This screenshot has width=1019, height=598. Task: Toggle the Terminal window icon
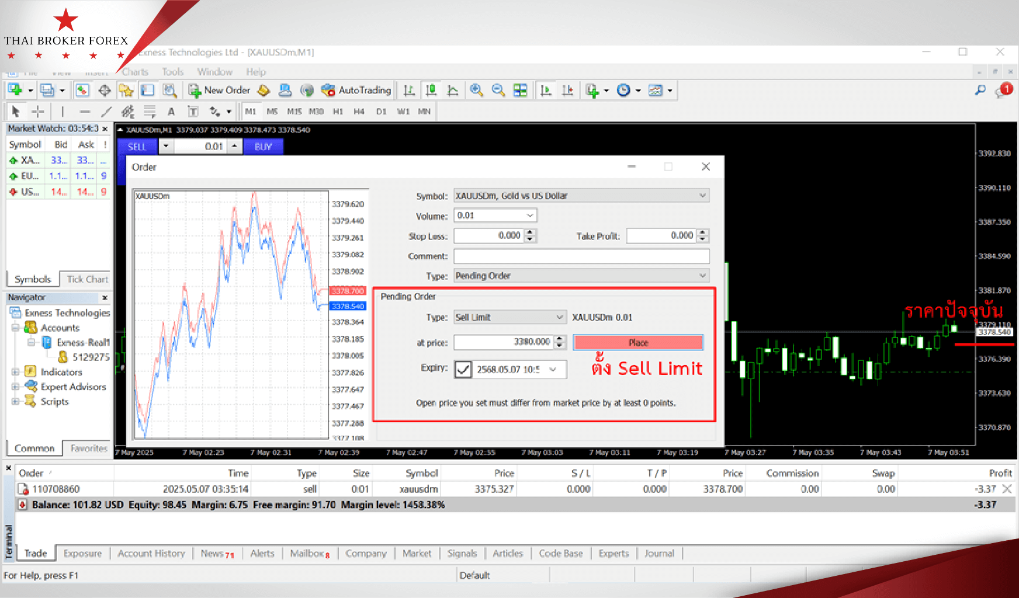(148, 90)
